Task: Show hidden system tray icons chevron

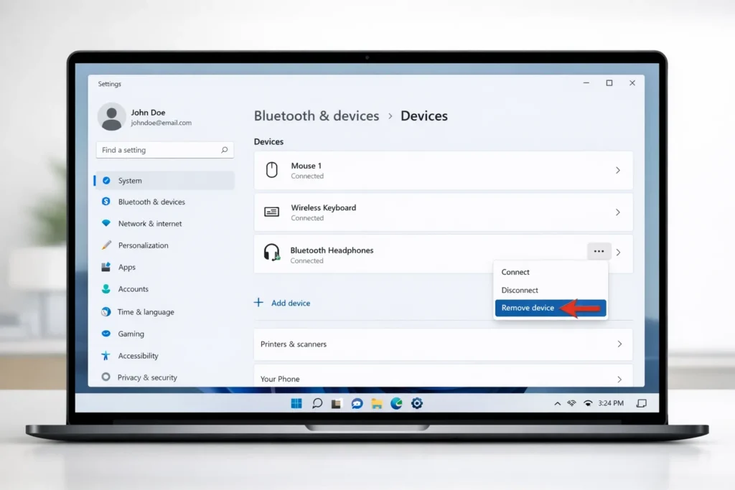Action: click(557, 403)
